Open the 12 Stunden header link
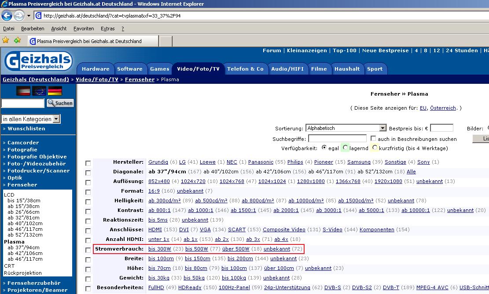The image size is (489, 294). (437, 50)
